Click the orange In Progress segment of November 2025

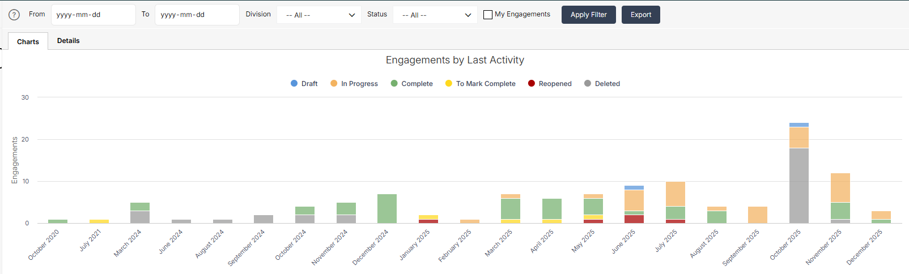[x=840, y=188]
